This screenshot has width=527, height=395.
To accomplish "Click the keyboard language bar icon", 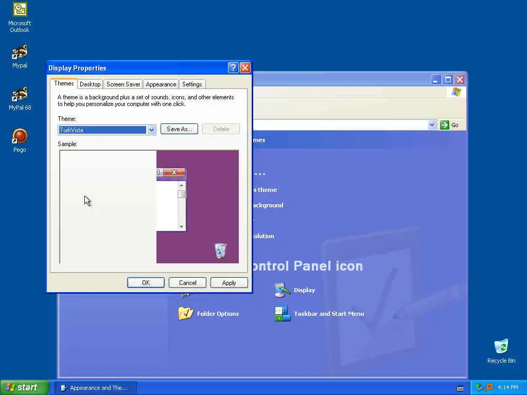I will 460,388.
